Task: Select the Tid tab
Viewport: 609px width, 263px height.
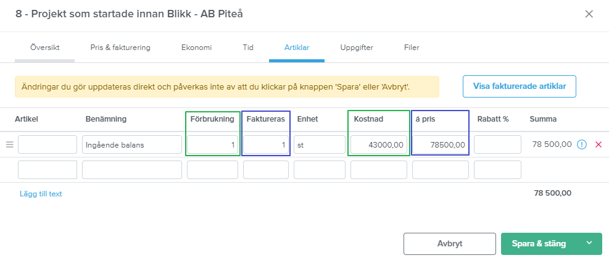Action: (x=248, y=48)
